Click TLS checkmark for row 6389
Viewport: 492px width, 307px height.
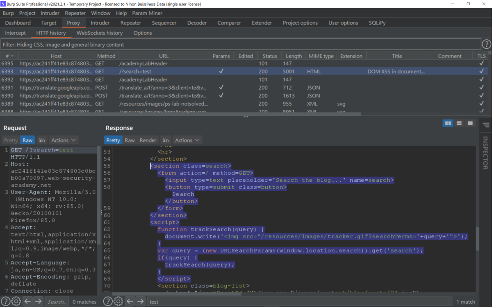(x=481, y=104)
